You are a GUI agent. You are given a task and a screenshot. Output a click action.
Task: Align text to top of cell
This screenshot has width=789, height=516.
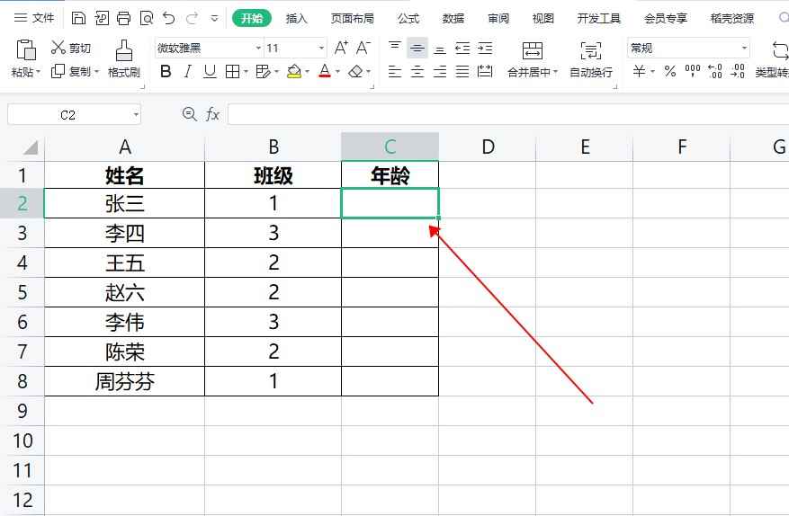[x=395, y=48]
